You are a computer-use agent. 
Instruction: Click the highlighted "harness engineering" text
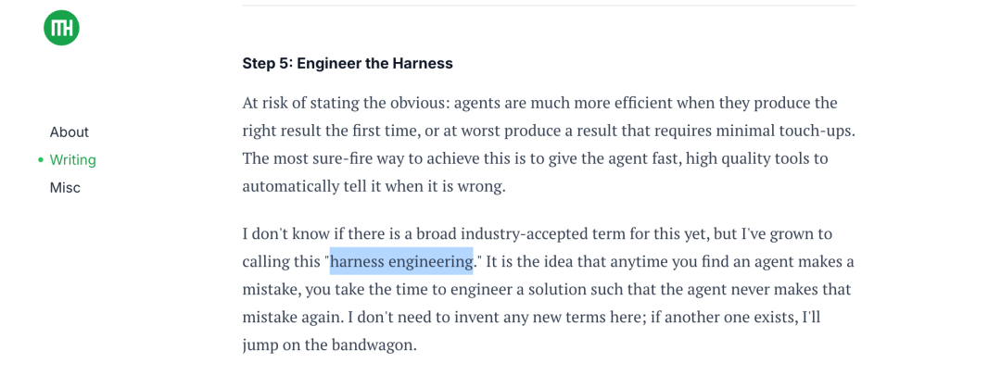[401, 261]
